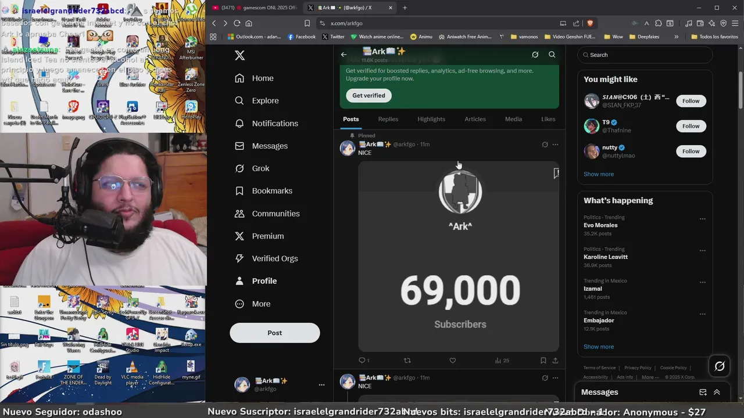Click repost icon on pinned post

click(x=407, y=361)
